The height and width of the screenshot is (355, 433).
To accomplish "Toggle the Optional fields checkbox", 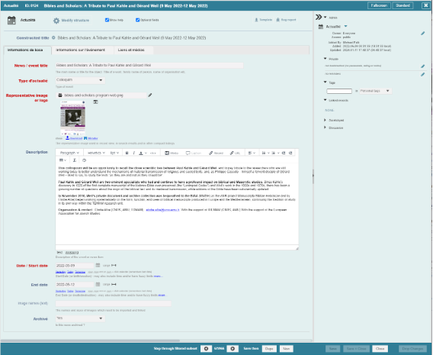I will pos(137,20).
